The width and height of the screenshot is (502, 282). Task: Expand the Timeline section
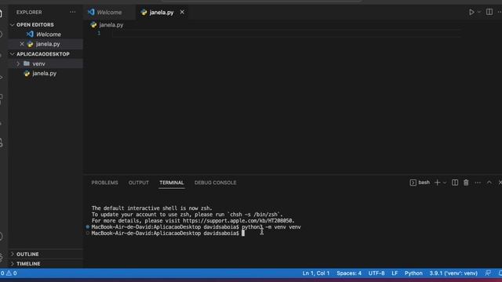point(28,264)
